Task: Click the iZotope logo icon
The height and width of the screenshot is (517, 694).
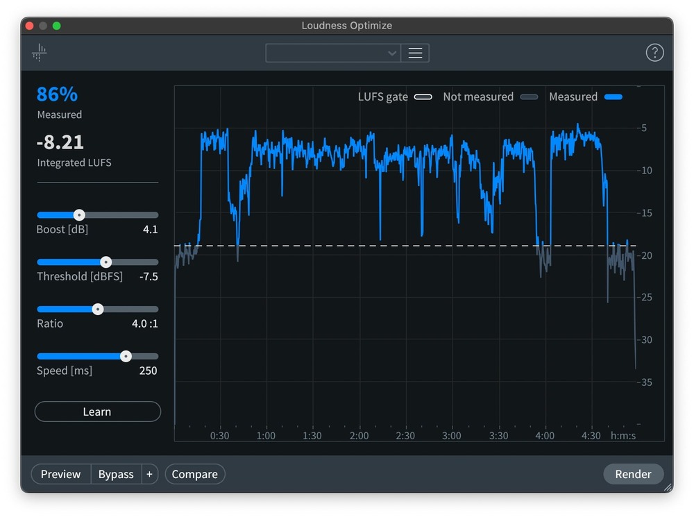Action: coord(39,53)
